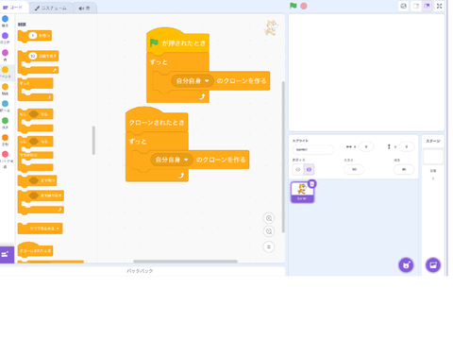Click the sprite x position field

point(366,146)
